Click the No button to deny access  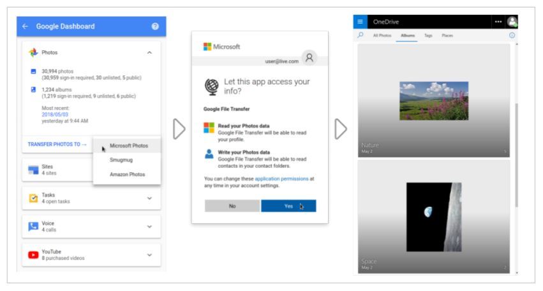click(x=232, y=205)
